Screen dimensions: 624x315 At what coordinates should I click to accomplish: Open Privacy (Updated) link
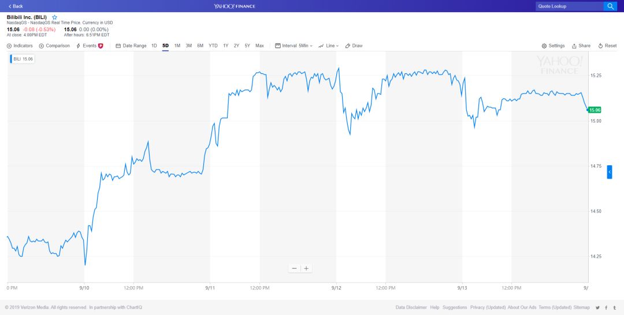pyautogui.click(x=488, y=307)
